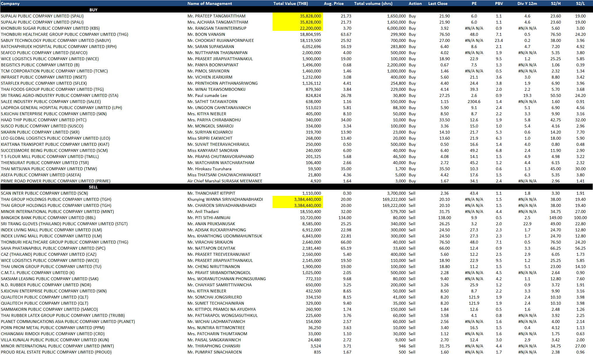Click BBL average price 134.00
Screen dimensions: 593x355
click(345, 218)
